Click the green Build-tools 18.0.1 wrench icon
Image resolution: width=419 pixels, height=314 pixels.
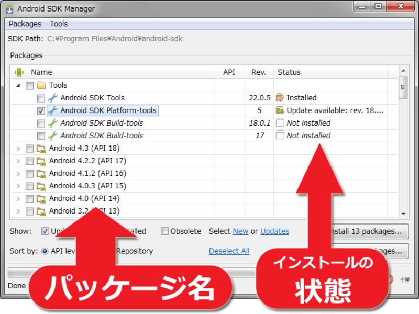pyautogui.click(x=52, y=123)
